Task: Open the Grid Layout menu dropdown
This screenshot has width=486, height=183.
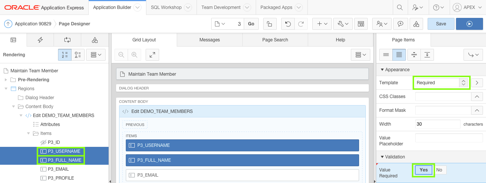Action: (361, 55)
